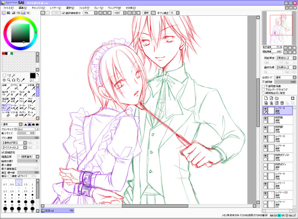This screenshot has width=298, height=219.
Task: Open the brush shape 通常の円形 dropdown
Action: coord(25,143)
